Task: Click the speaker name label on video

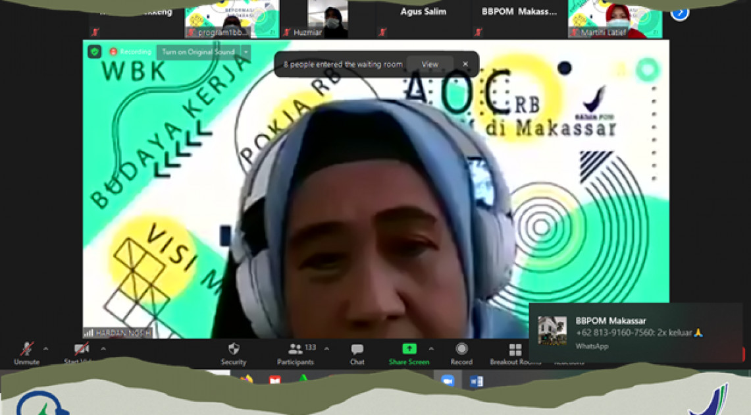Action: 118,333
